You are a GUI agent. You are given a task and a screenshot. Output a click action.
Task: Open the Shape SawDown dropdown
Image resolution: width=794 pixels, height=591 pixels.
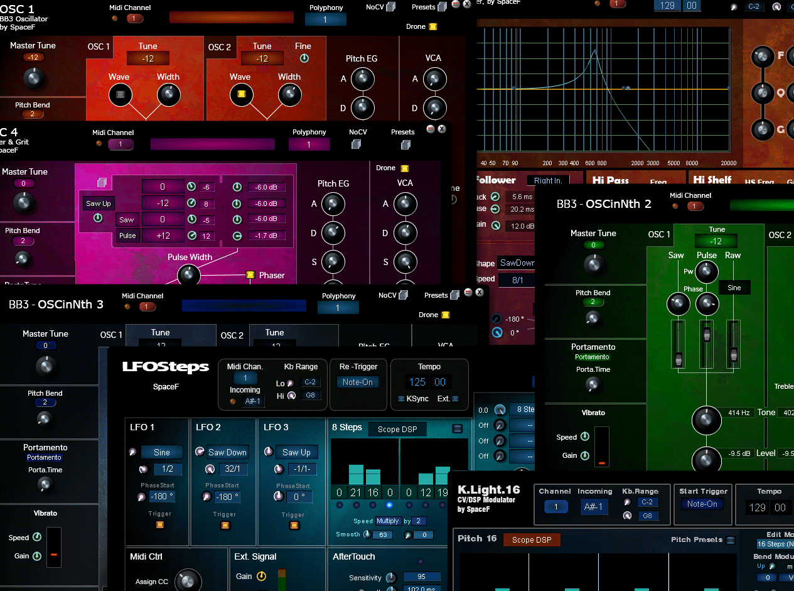coord(516,263)
